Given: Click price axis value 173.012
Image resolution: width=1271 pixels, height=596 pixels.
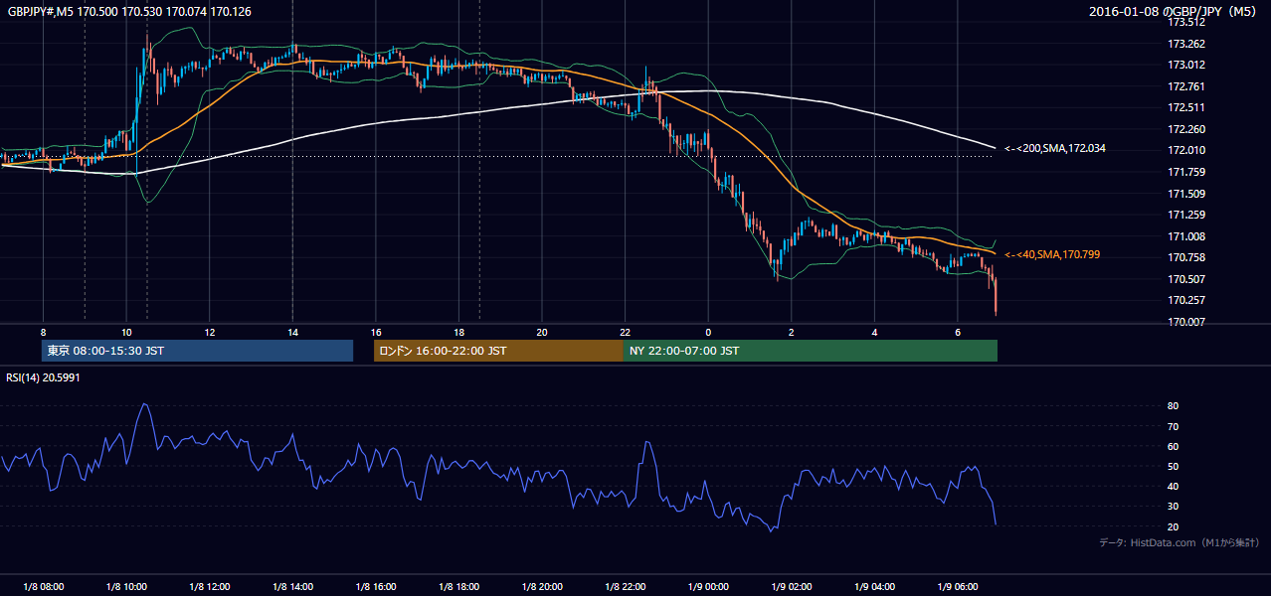Looking at the screenshot, I should (1187, 66).
